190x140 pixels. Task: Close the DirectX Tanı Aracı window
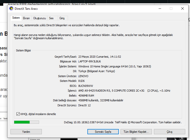183,9
